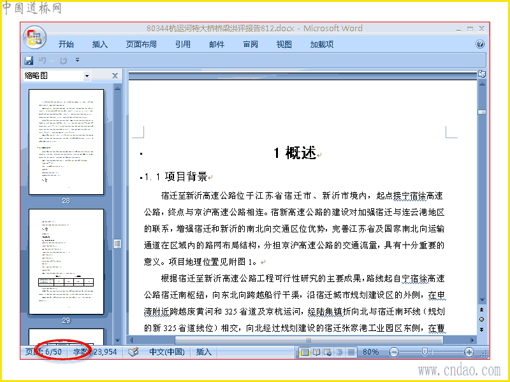Click the zoom out minus button
Image resolution: width=510 pixels, height=382 pixels.
[394, 352]
